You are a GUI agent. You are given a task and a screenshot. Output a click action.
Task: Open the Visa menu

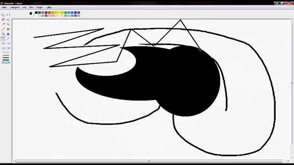click(x=24, y=7)
